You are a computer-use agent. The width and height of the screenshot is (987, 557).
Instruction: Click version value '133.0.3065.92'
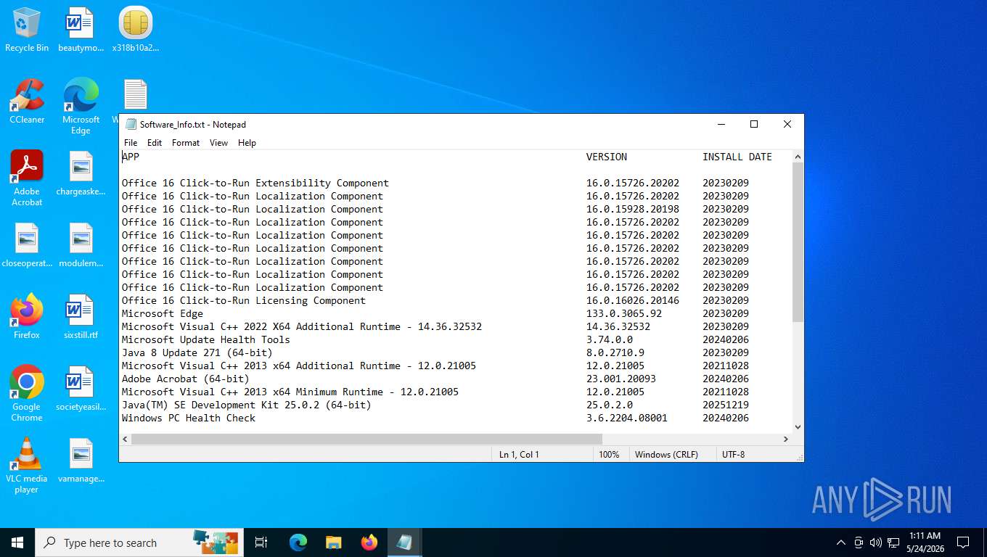pyautogui.click(x=624, y=313)
